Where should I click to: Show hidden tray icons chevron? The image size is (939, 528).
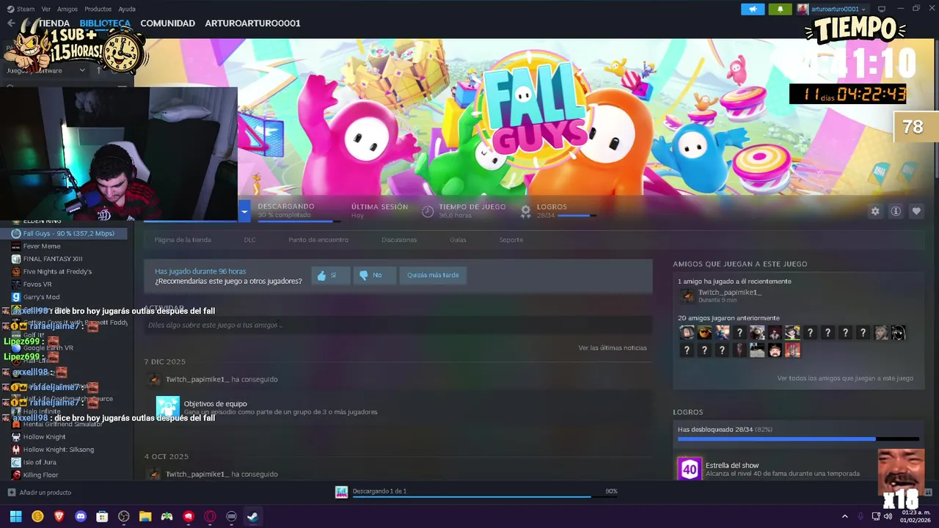pos(844,516)
